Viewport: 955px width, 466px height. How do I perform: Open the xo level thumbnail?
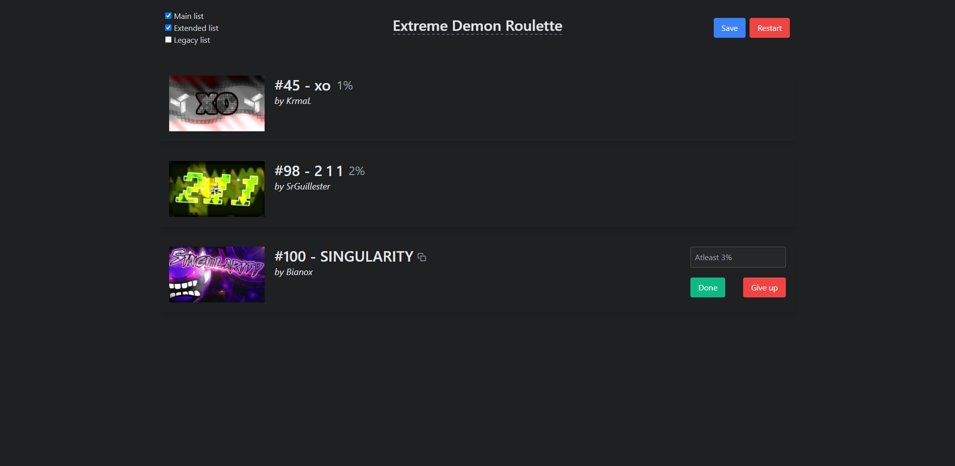click(217, 103)
